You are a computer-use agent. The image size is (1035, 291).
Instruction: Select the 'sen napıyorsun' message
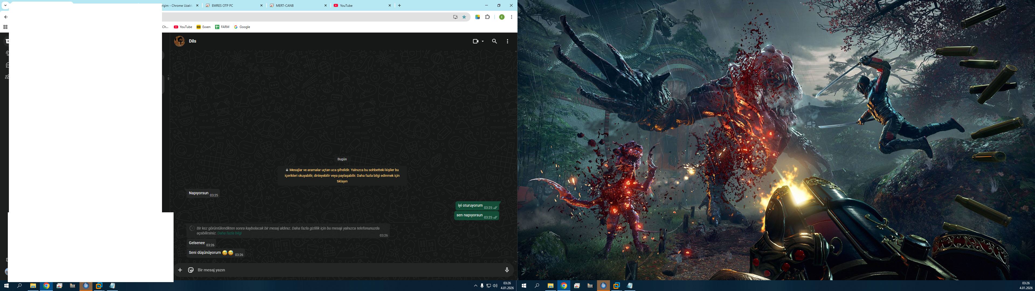pyautogui.click(x=477, y=216)
